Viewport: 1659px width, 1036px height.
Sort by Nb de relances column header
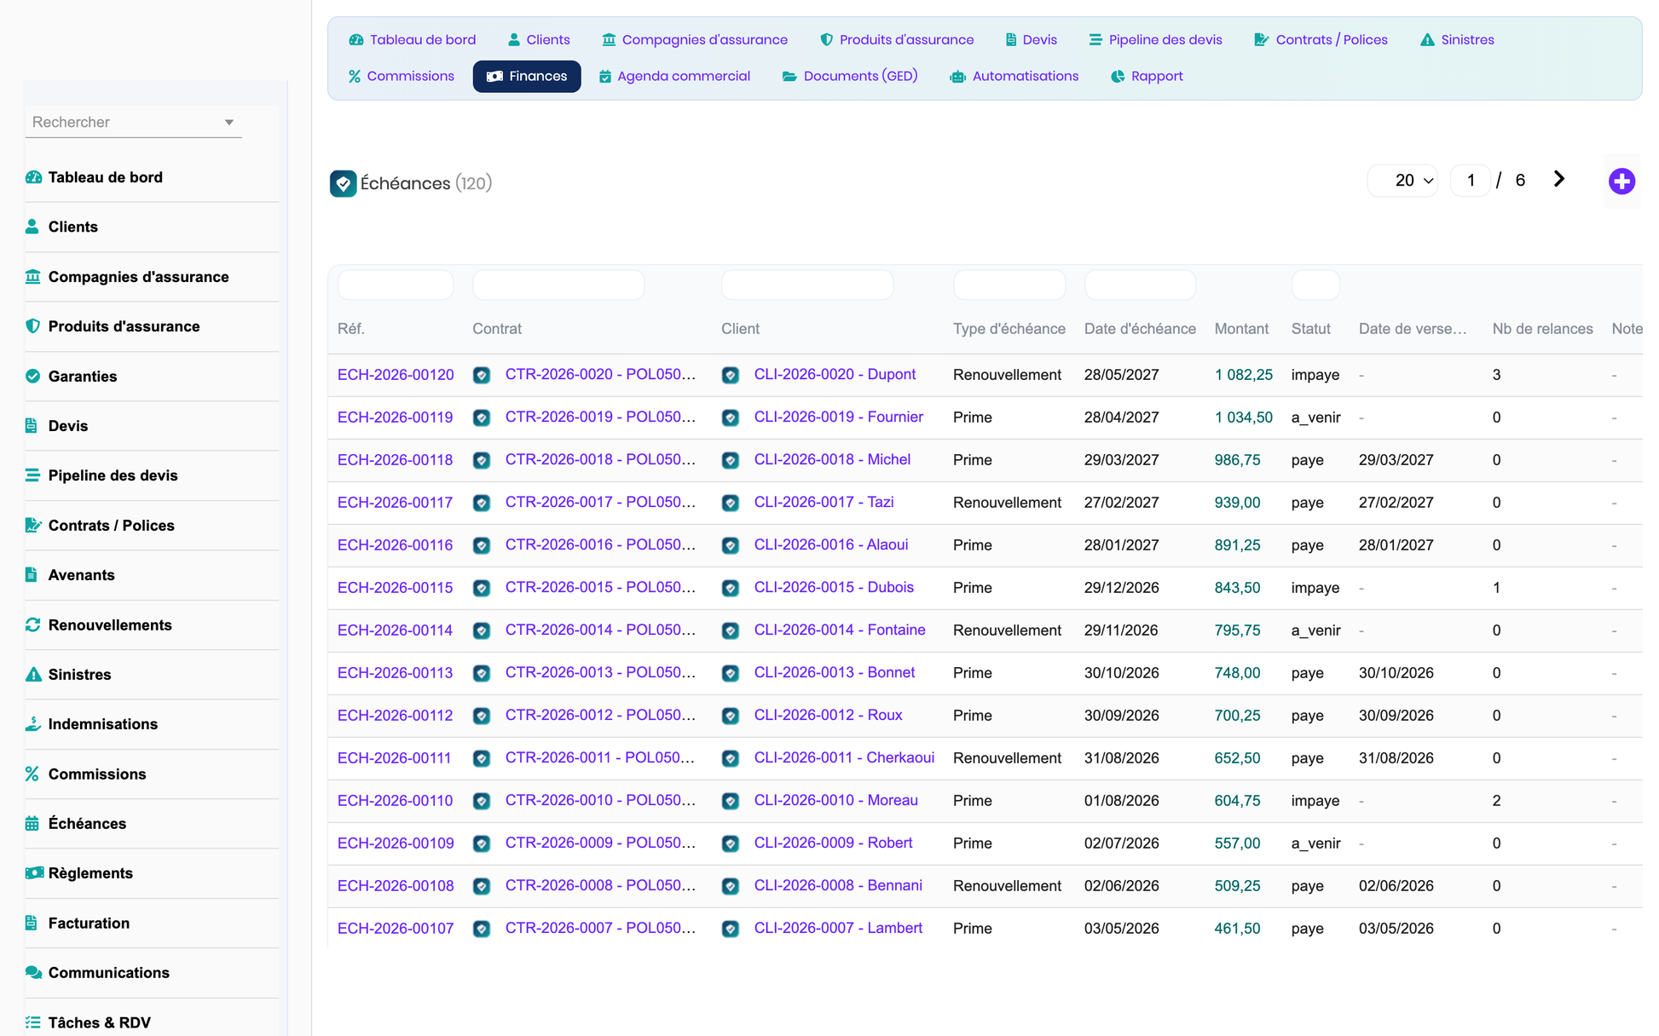(x=1542, y=329)
